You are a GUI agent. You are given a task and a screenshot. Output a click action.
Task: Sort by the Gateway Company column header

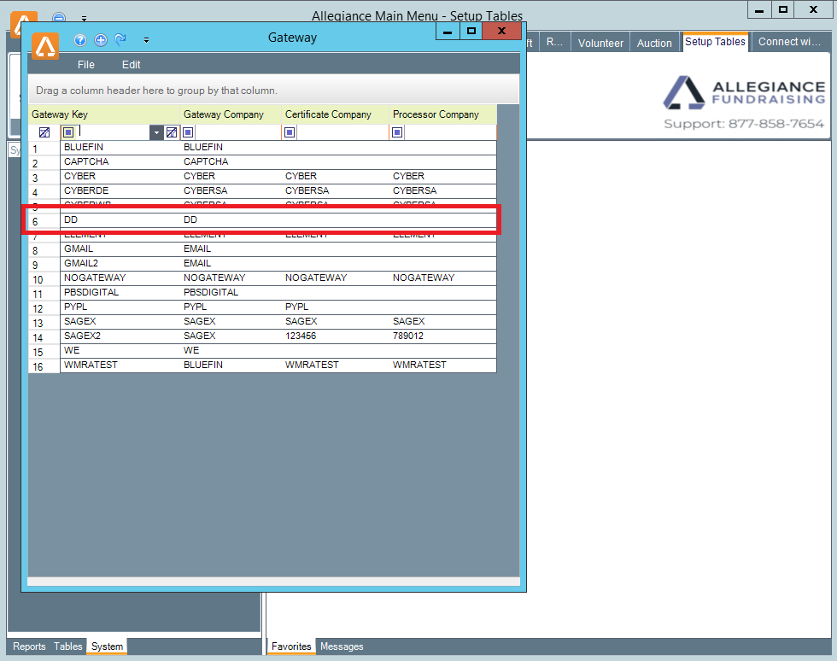pyautogui.click(x=231, y=114)
